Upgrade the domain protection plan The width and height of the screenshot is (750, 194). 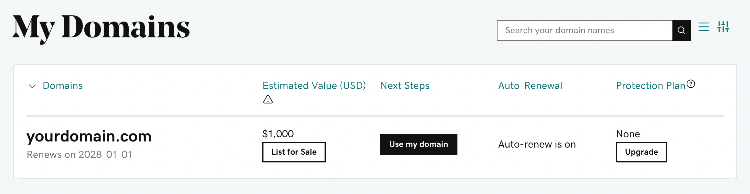coord(641,152)
